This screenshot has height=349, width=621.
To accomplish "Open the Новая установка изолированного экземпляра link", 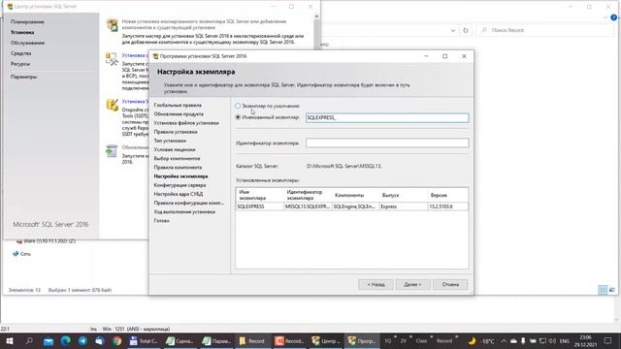I will tap(204, 24).
